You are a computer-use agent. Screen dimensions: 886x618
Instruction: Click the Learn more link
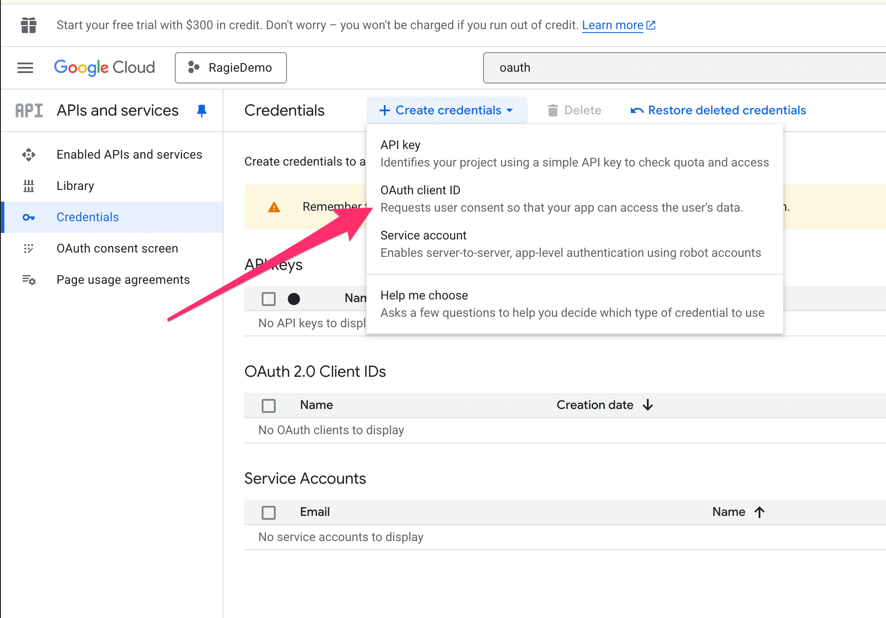[613, 25]
